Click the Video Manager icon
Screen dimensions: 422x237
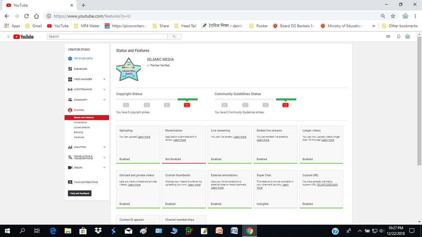click(x=70, y=79)
